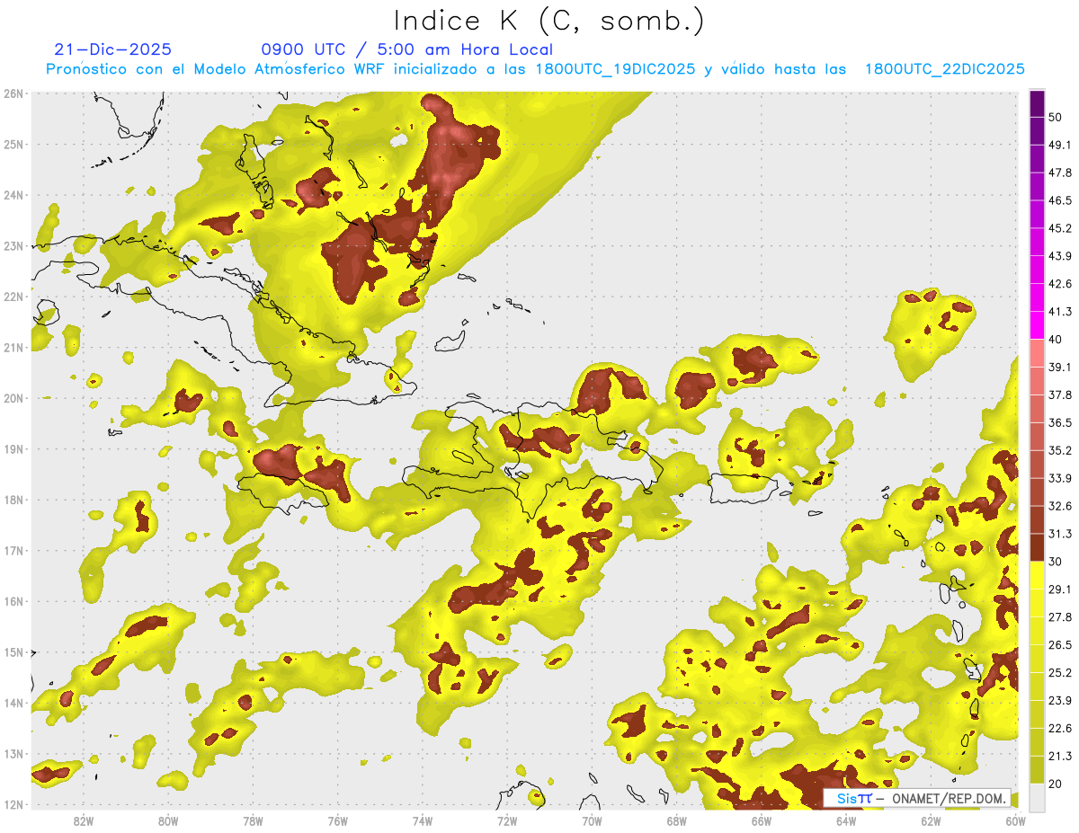Click the grey bottom colorbar segment below 20
This screenshot has height=833, width=1079.
[x=1037, y=796]
